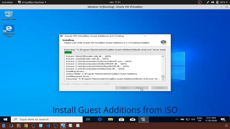Open the GNOME clock 'ven. 17:51'
Viewport: 230px width, 129px height.
(115, 2)
